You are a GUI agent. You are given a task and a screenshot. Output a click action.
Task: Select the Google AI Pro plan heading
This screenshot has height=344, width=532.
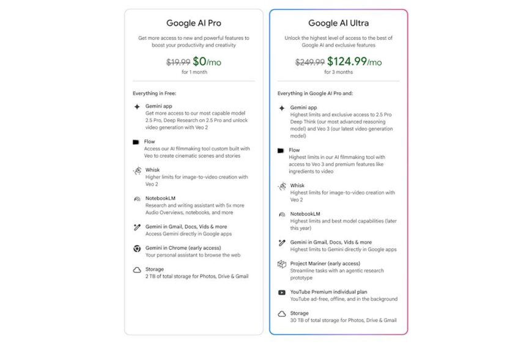point(194,23)
